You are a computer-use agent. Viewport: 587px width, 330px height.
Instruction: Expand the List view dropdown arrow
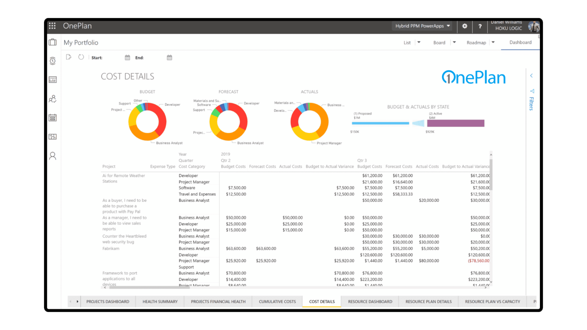pyautogui.click(x=419, y=42)
